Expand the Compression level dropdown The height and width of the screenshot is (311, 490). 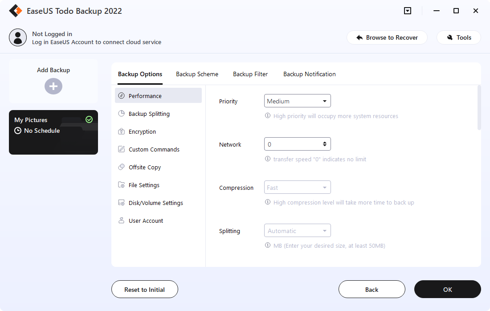(x=297, y=187)
